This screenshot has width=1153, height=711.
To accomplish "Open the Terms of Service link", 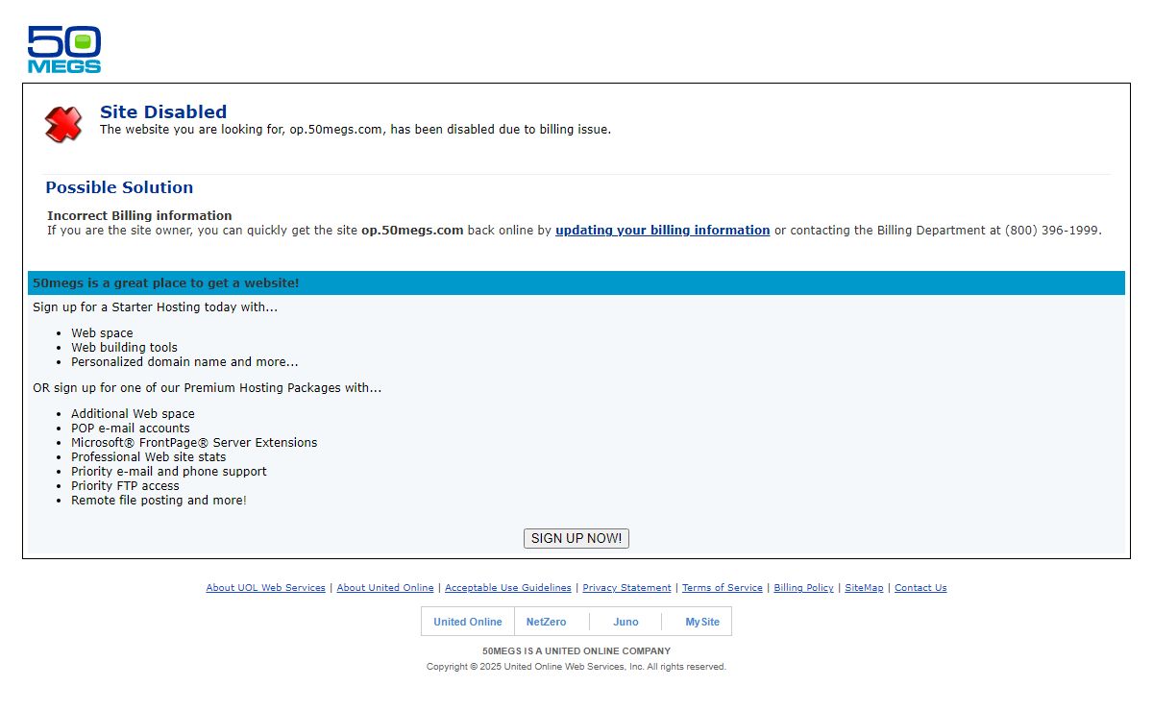I will (723, 588).
